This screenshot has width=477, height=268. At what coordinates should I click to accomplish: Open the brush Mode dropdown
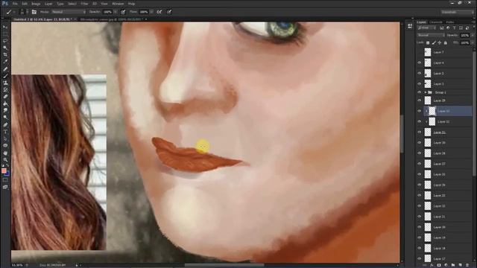69,12
